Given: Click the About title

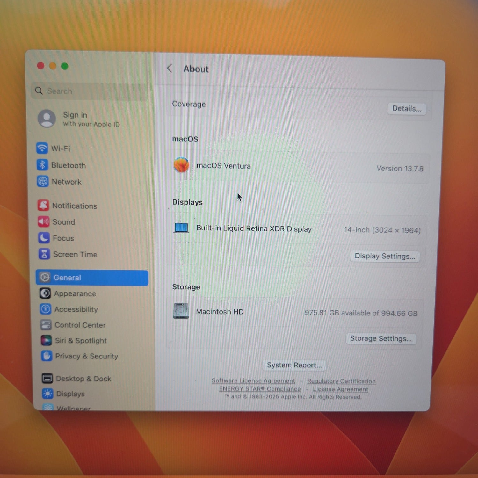Looking at the screenshot, I should 196,69.
